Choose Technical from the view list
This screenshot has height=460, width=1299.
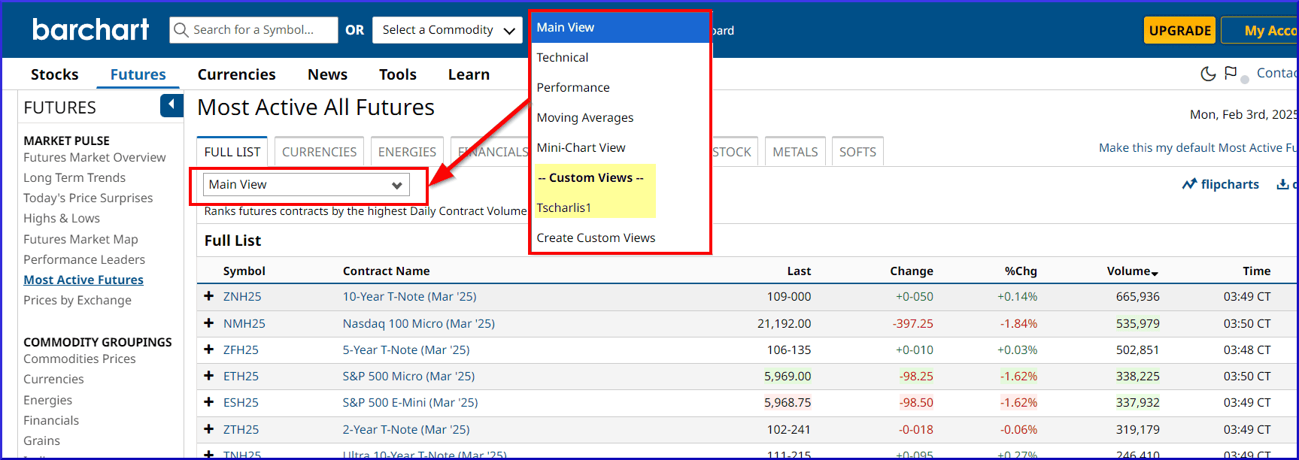563,58
